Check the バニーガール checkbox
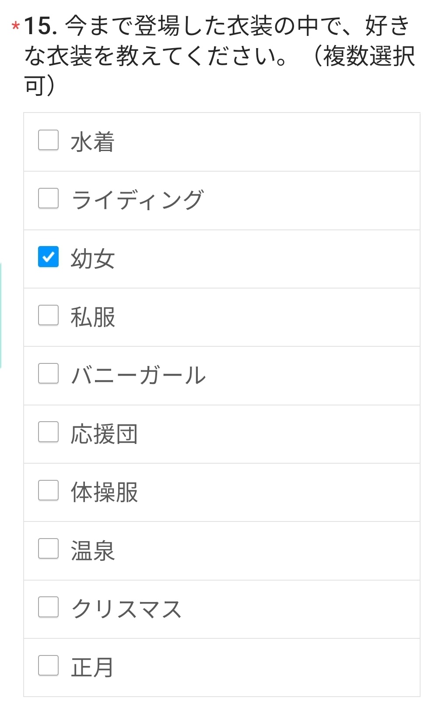 (48, 373)
